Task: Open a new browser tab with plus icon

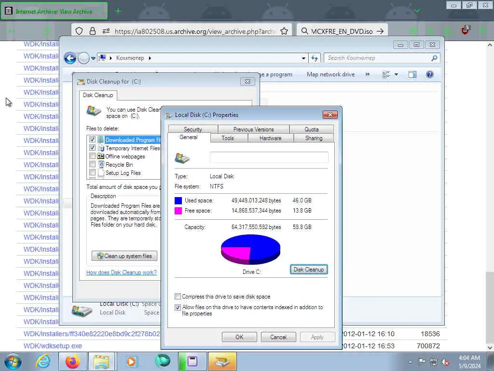Action: [118, 11]
